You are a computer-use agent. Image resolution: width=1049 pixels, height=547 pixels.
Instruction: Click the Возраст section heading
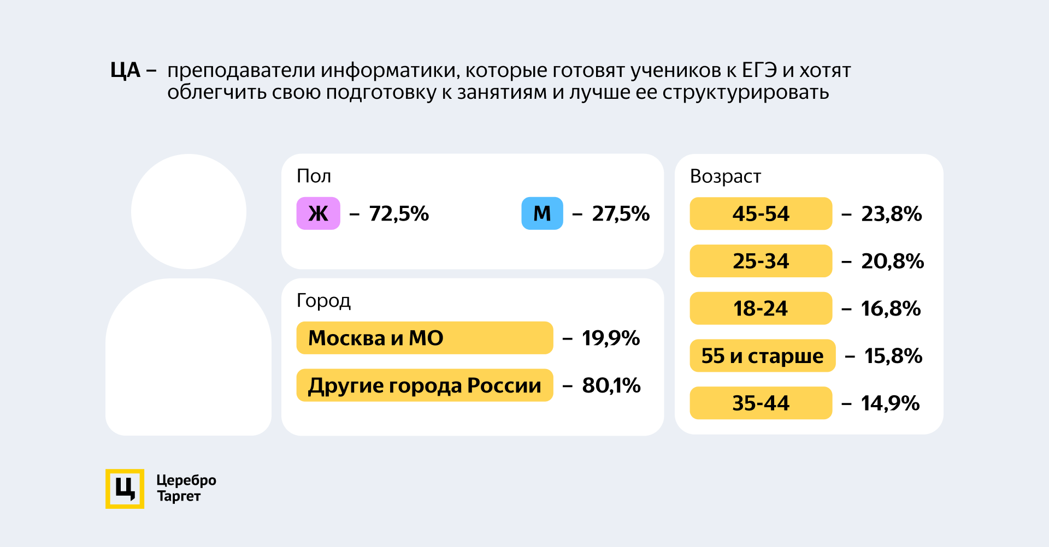(725, 176)
